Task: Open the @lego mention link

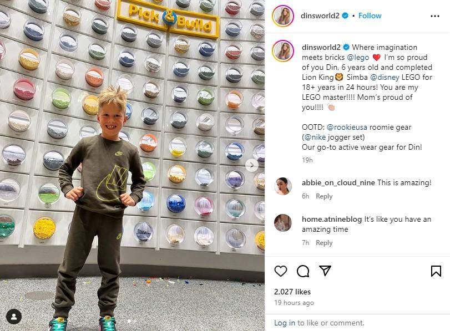Action: [x=358, y=57]
